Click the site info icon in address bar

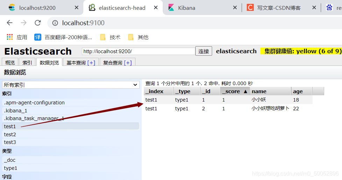(55, 23)
